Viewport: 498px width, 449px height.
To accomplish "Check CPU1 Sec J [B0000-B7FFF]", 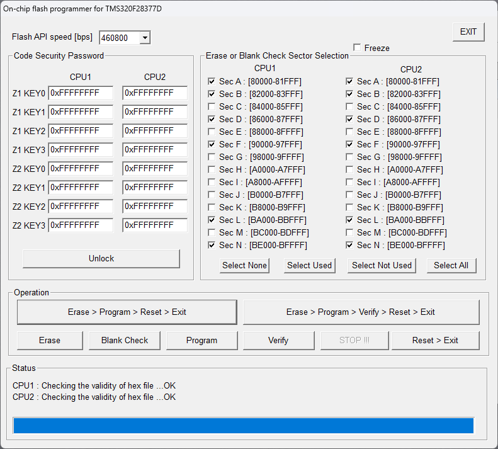I will point(212,195).
